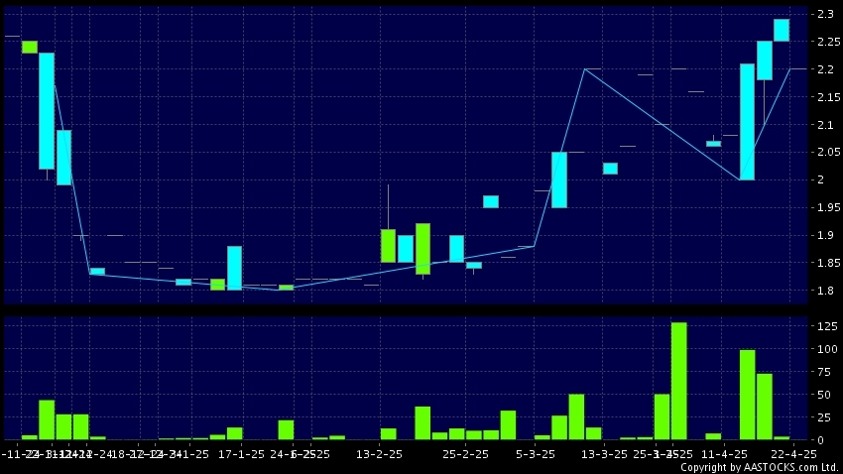Image resolution: width=843 pixels, height=474 pixels.
Task: Click the 2.1 price axis label
Action: coord(825,125)
